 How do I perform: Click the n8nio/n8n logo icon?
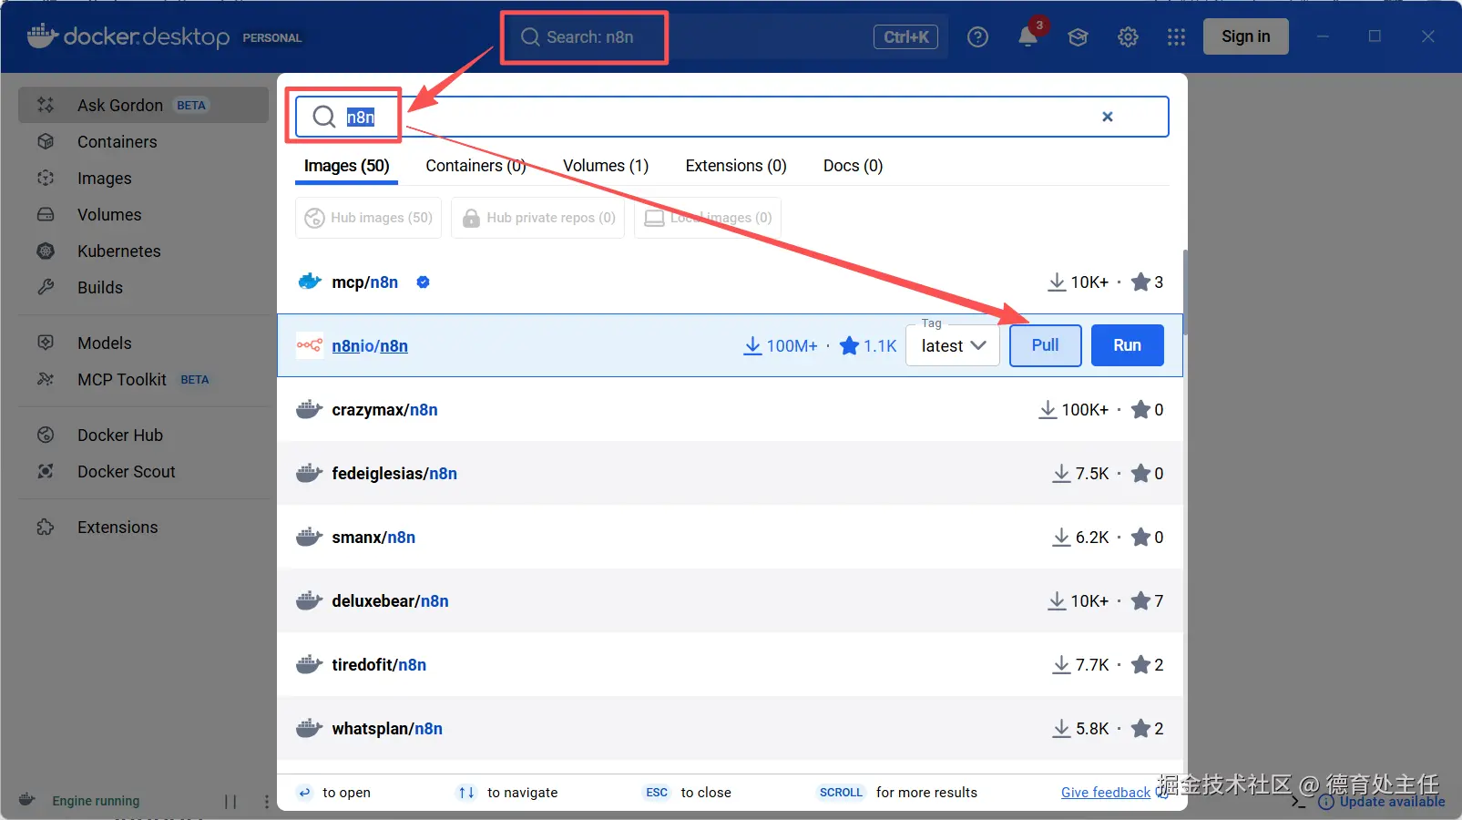310,345
